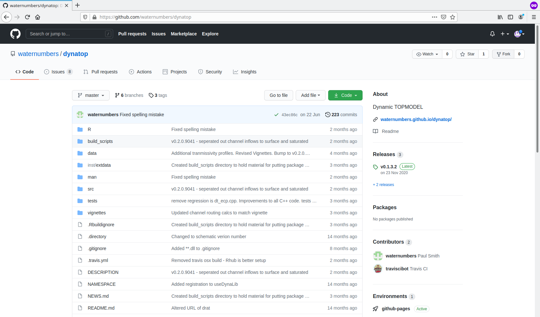The width and height of the screenshot is (540, 317).
Task: Toggle the browser sidebar view
Action: 510,17
